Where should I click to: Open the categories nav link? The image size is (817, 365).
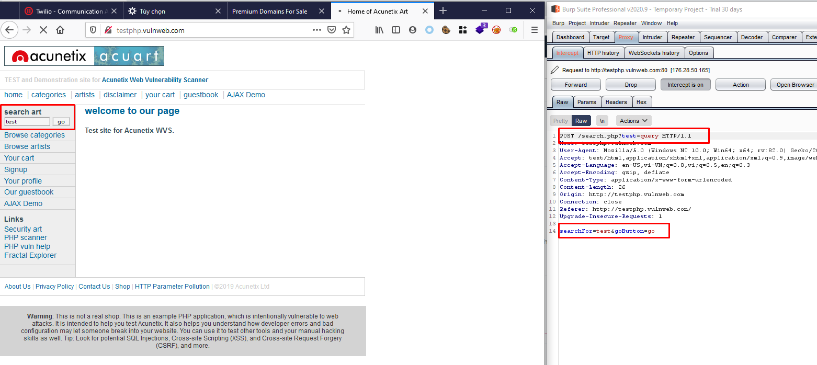49,95
